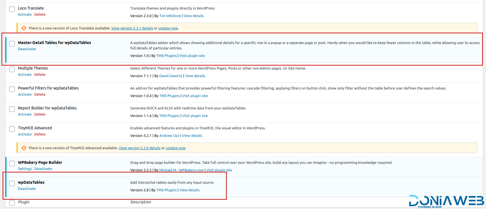Open TMS-Plugins link in Master-Detail Tables row
This screenshot has height=209, width=486.
(166, 56)
